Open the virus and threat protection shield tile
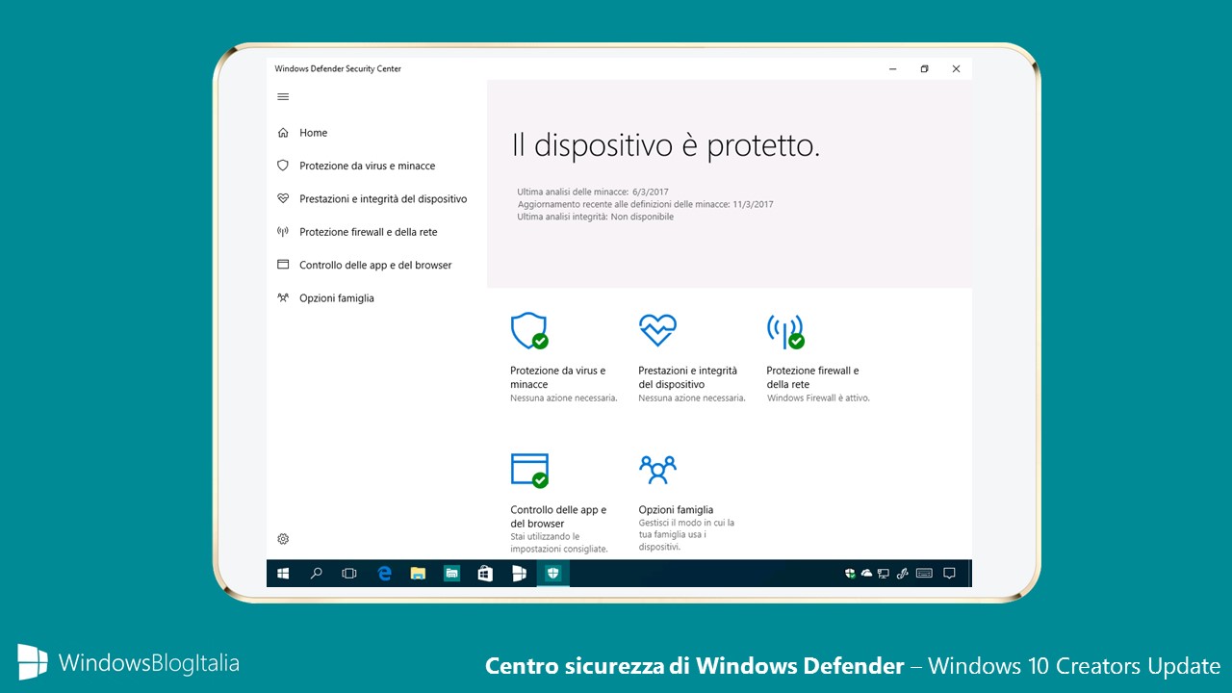This screenshot has height=693, width=1232. 563,356
